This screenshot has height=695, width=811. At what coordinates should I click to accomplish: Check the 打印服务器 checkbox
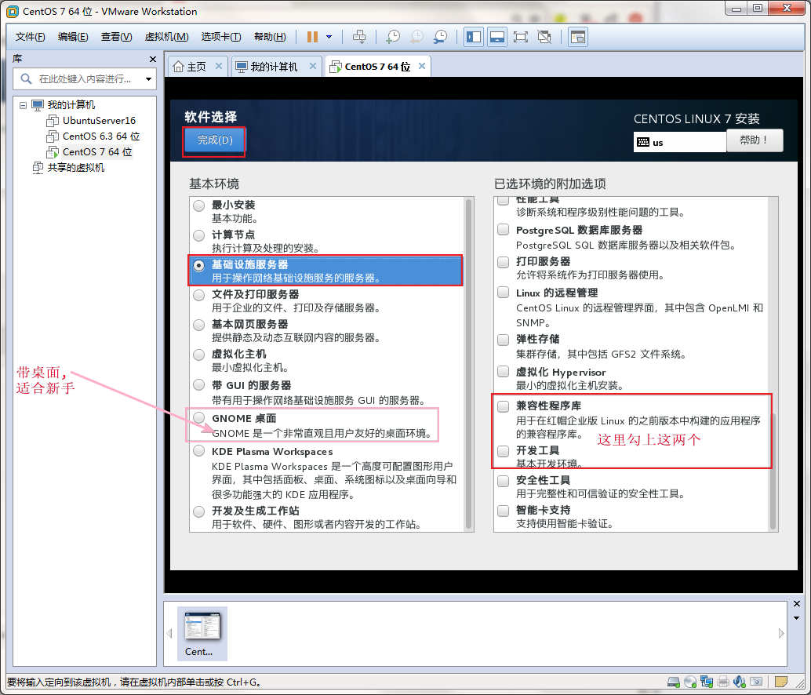click(x=504, y=262)
